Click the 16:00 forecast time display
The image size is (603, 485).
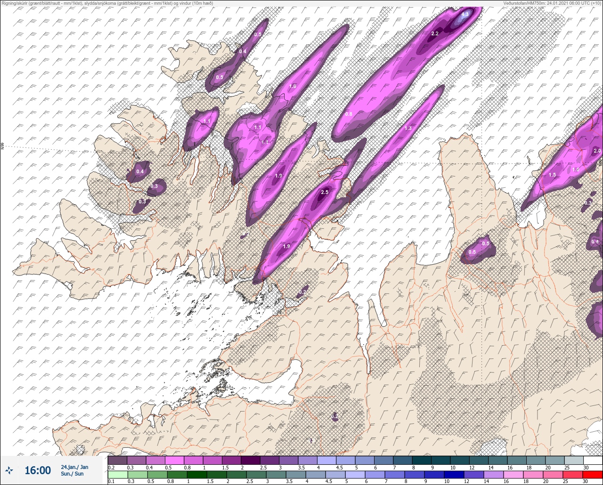[38, 470]
